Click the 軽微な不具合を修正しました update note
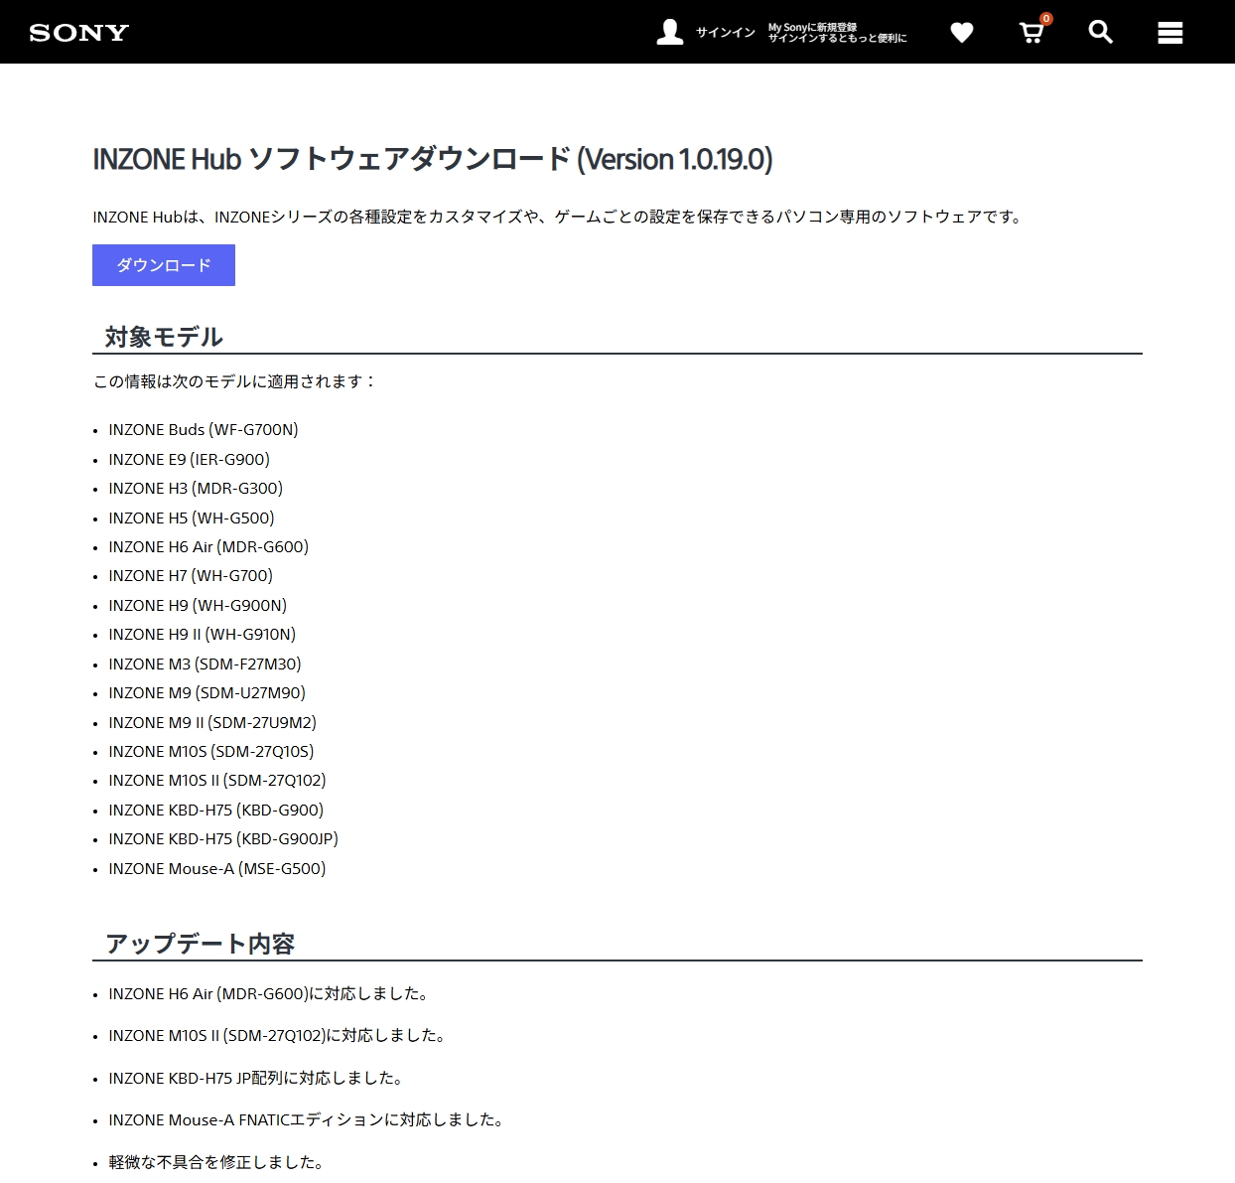The image size is (1235, 1183). (216, 1163)
